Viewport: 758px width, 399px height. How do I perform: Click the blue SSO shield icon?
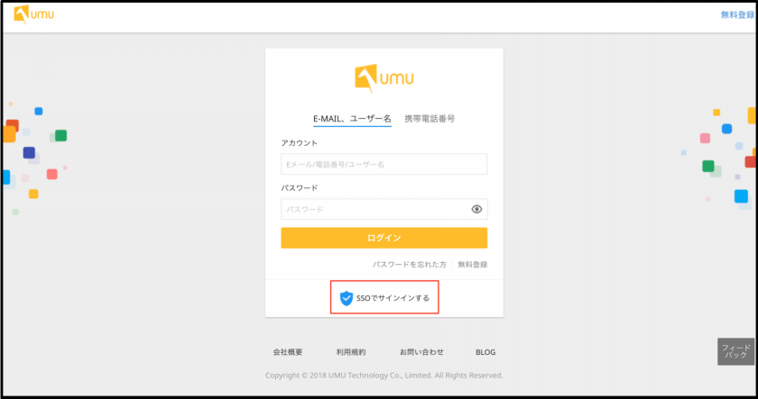(x=347, y=298)
